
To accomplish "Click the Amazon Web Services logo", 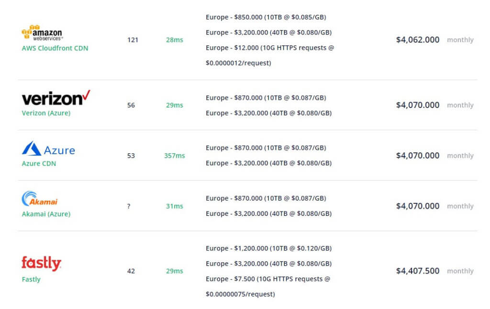I will 42,32.
